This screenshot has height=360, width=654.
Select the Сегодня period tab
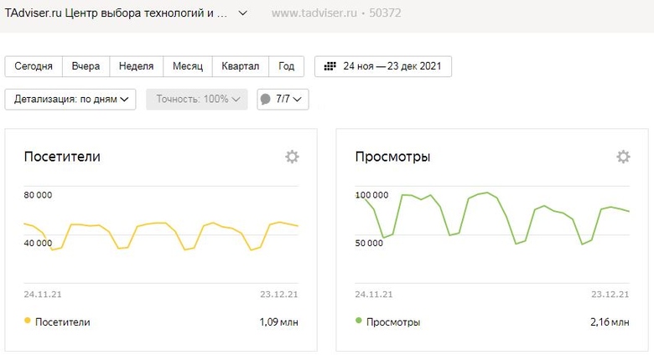[34, 66]
